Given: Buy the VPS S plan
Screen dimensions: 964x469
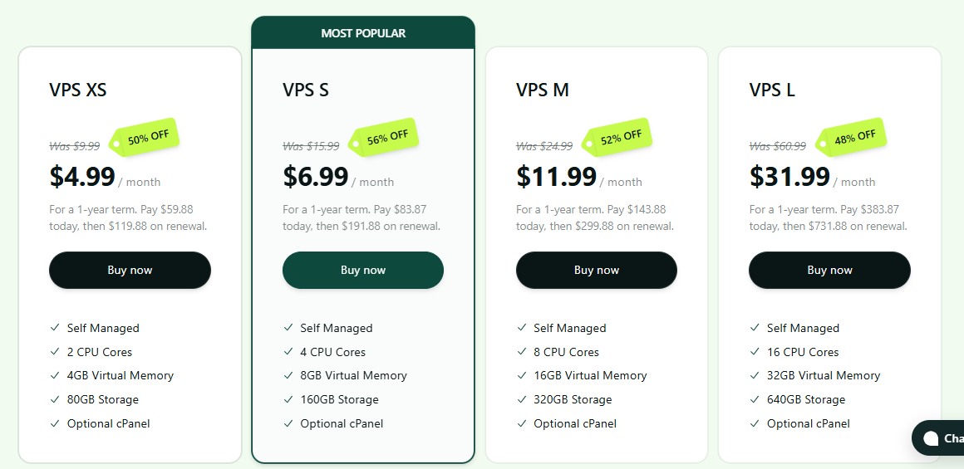Looking at the screenshot, I should tap(362, 270).
